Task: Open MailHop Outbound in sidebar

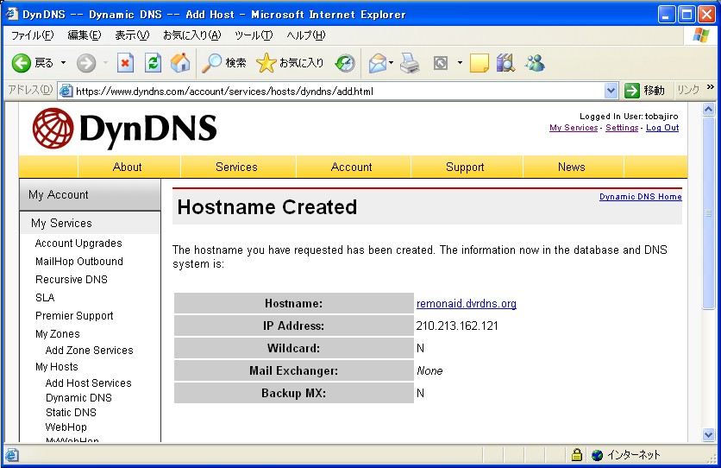Action: (x=79, y=262)
